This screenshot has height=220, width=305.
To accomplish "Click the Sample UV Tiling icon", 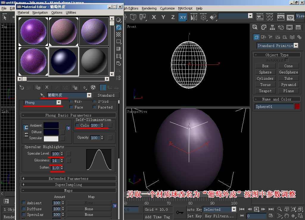I will 118,42.
